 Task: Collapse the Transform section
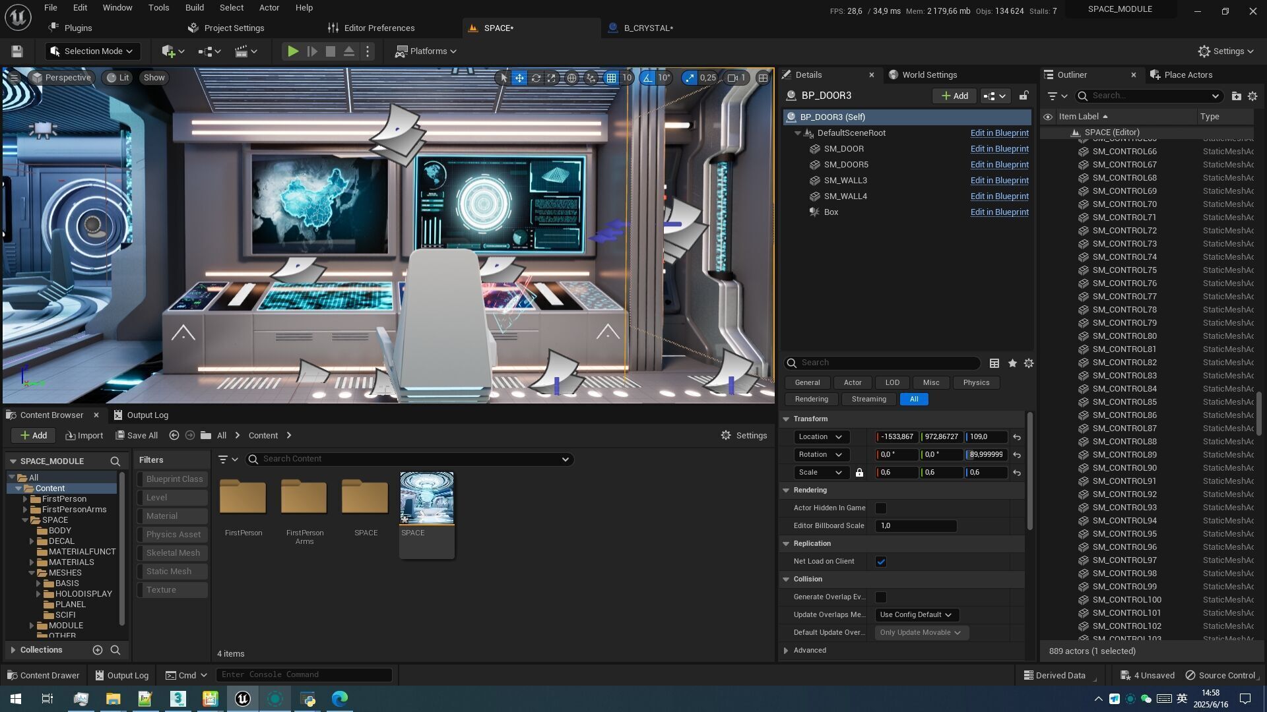pyautogui.click(x=786, y=419)
